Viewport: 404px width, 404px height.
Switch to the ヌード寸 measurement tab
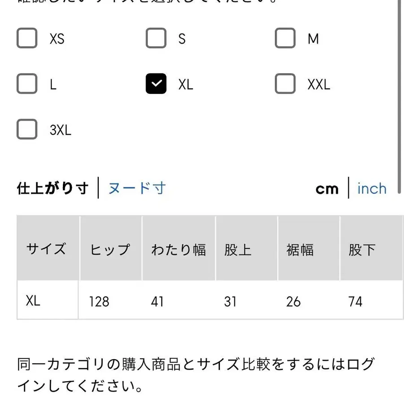(136, 189)
